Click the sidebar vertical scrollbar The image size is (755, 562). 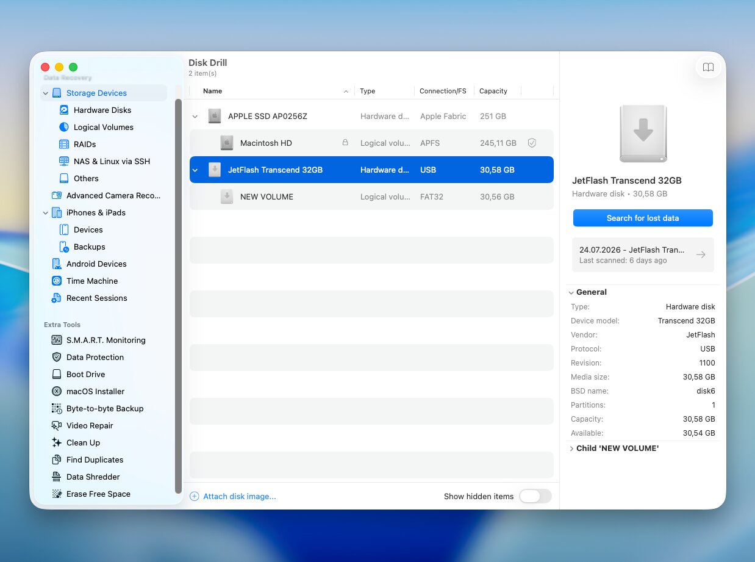(178, 296)
